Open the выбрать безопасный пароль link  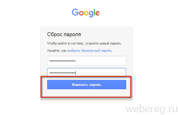point(90,51)
